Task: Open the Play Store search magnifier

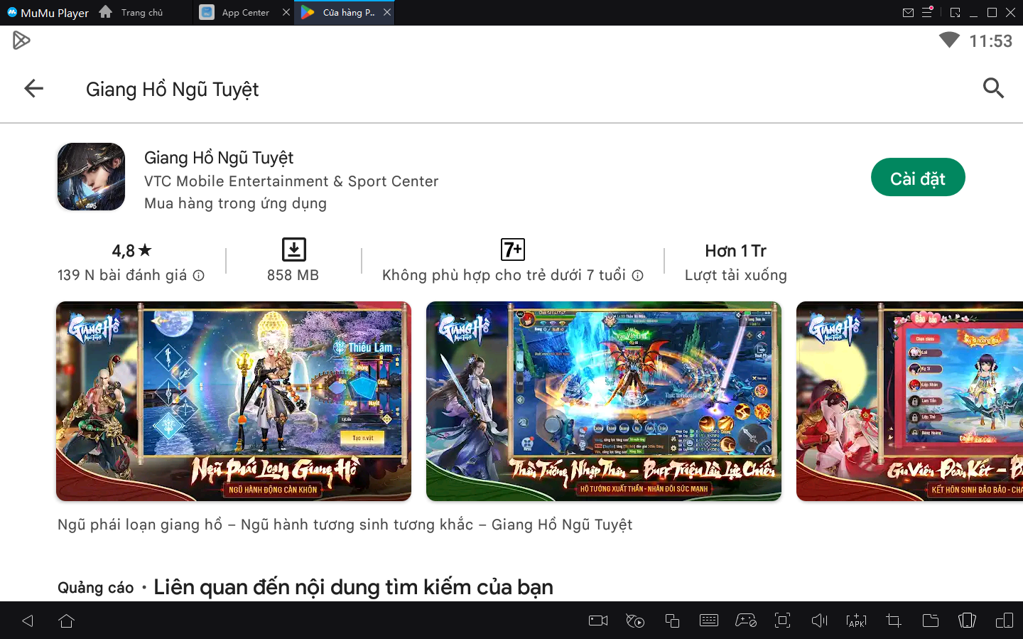Action: 992,88
